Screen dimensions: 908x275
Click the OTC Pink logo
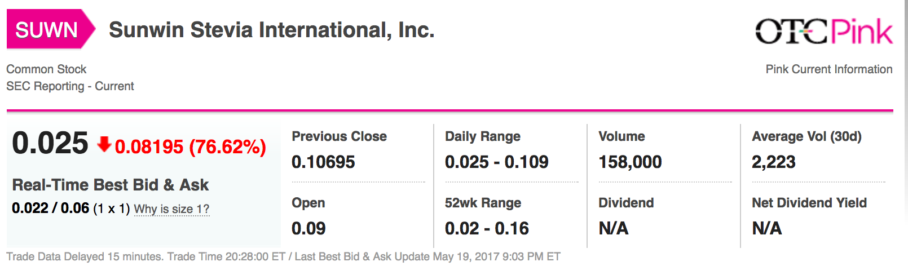pos(823,32)
